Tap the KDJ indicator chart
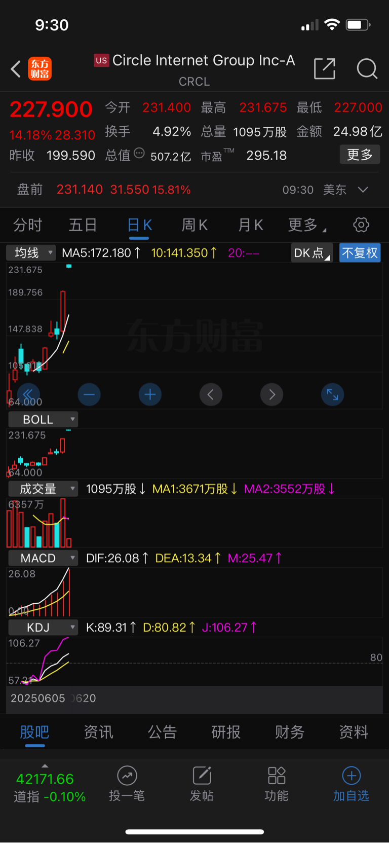The image size is (389, 843). (x=194, y=662)
